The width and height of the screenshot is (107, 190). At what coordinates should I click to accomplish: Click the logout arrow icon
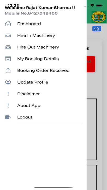tap(8, 117)
